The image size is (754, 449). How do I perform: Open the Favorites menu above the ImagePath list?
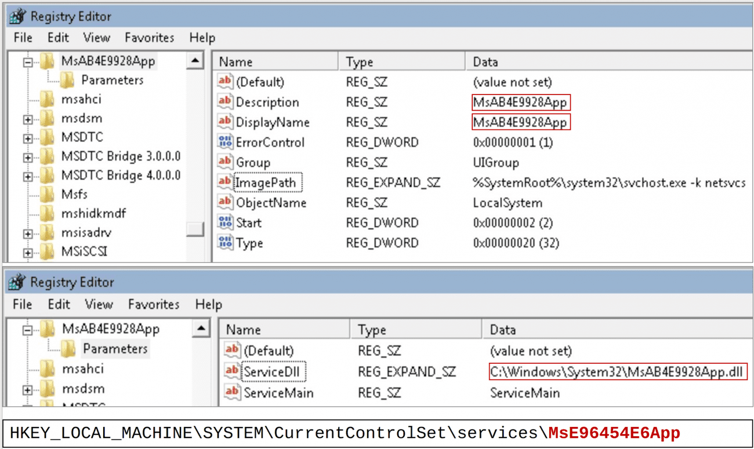point(149,38)
